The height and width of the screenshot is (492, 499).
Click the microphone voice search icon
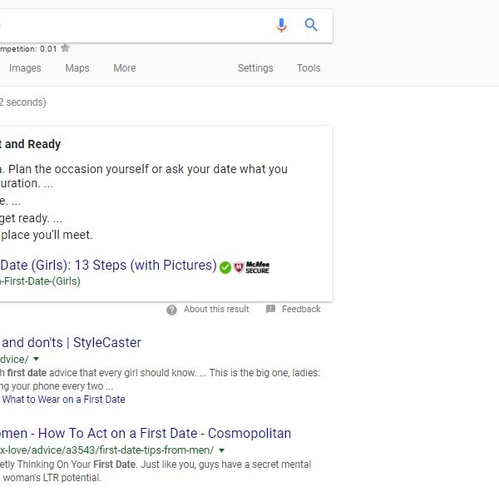(x=281, y=25)
